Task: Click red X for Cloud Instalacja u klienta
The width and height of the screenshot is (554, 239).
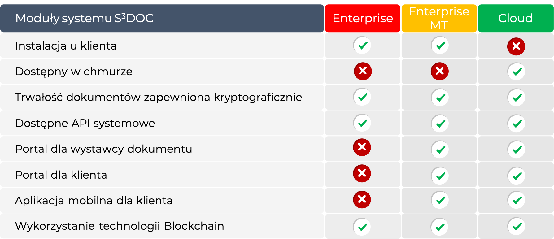Action: point(516,46)
